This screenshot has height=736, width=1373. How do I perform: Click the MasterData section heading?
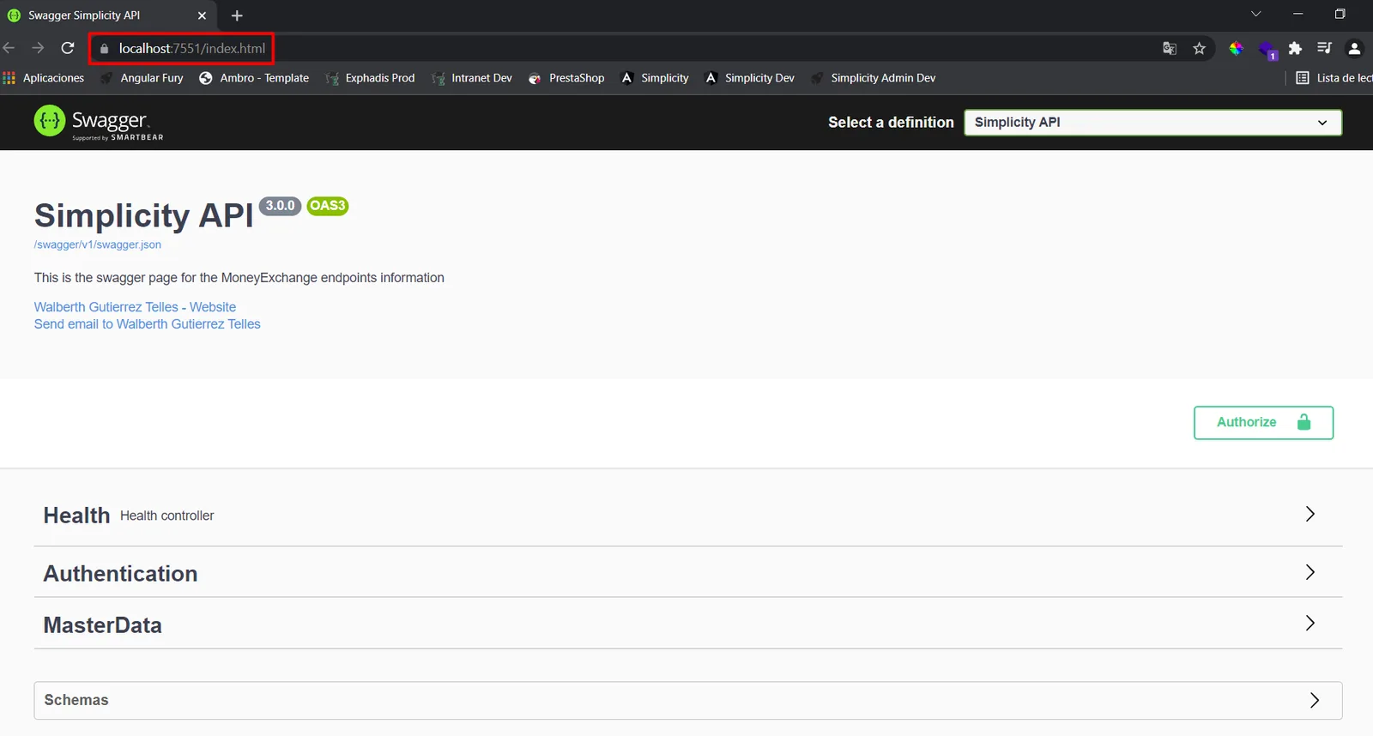[103, 625]
